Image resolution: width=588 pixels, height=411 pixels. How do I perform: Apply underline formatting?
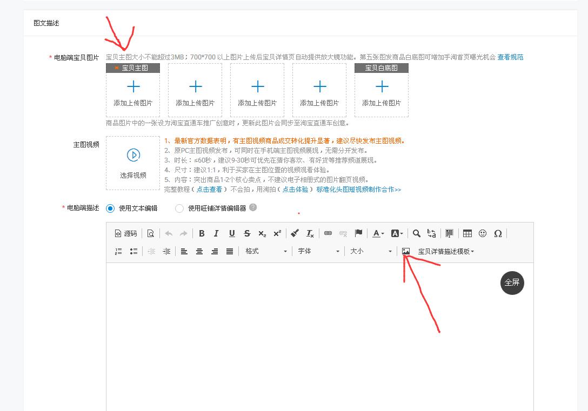coord(231,233)
